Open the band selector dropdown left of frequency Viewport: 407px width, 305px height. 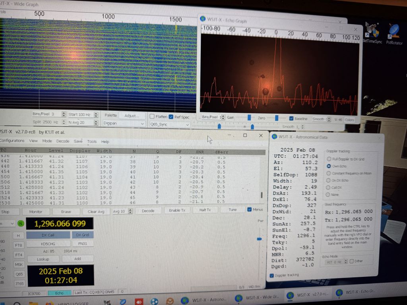[x=7, y=223]
